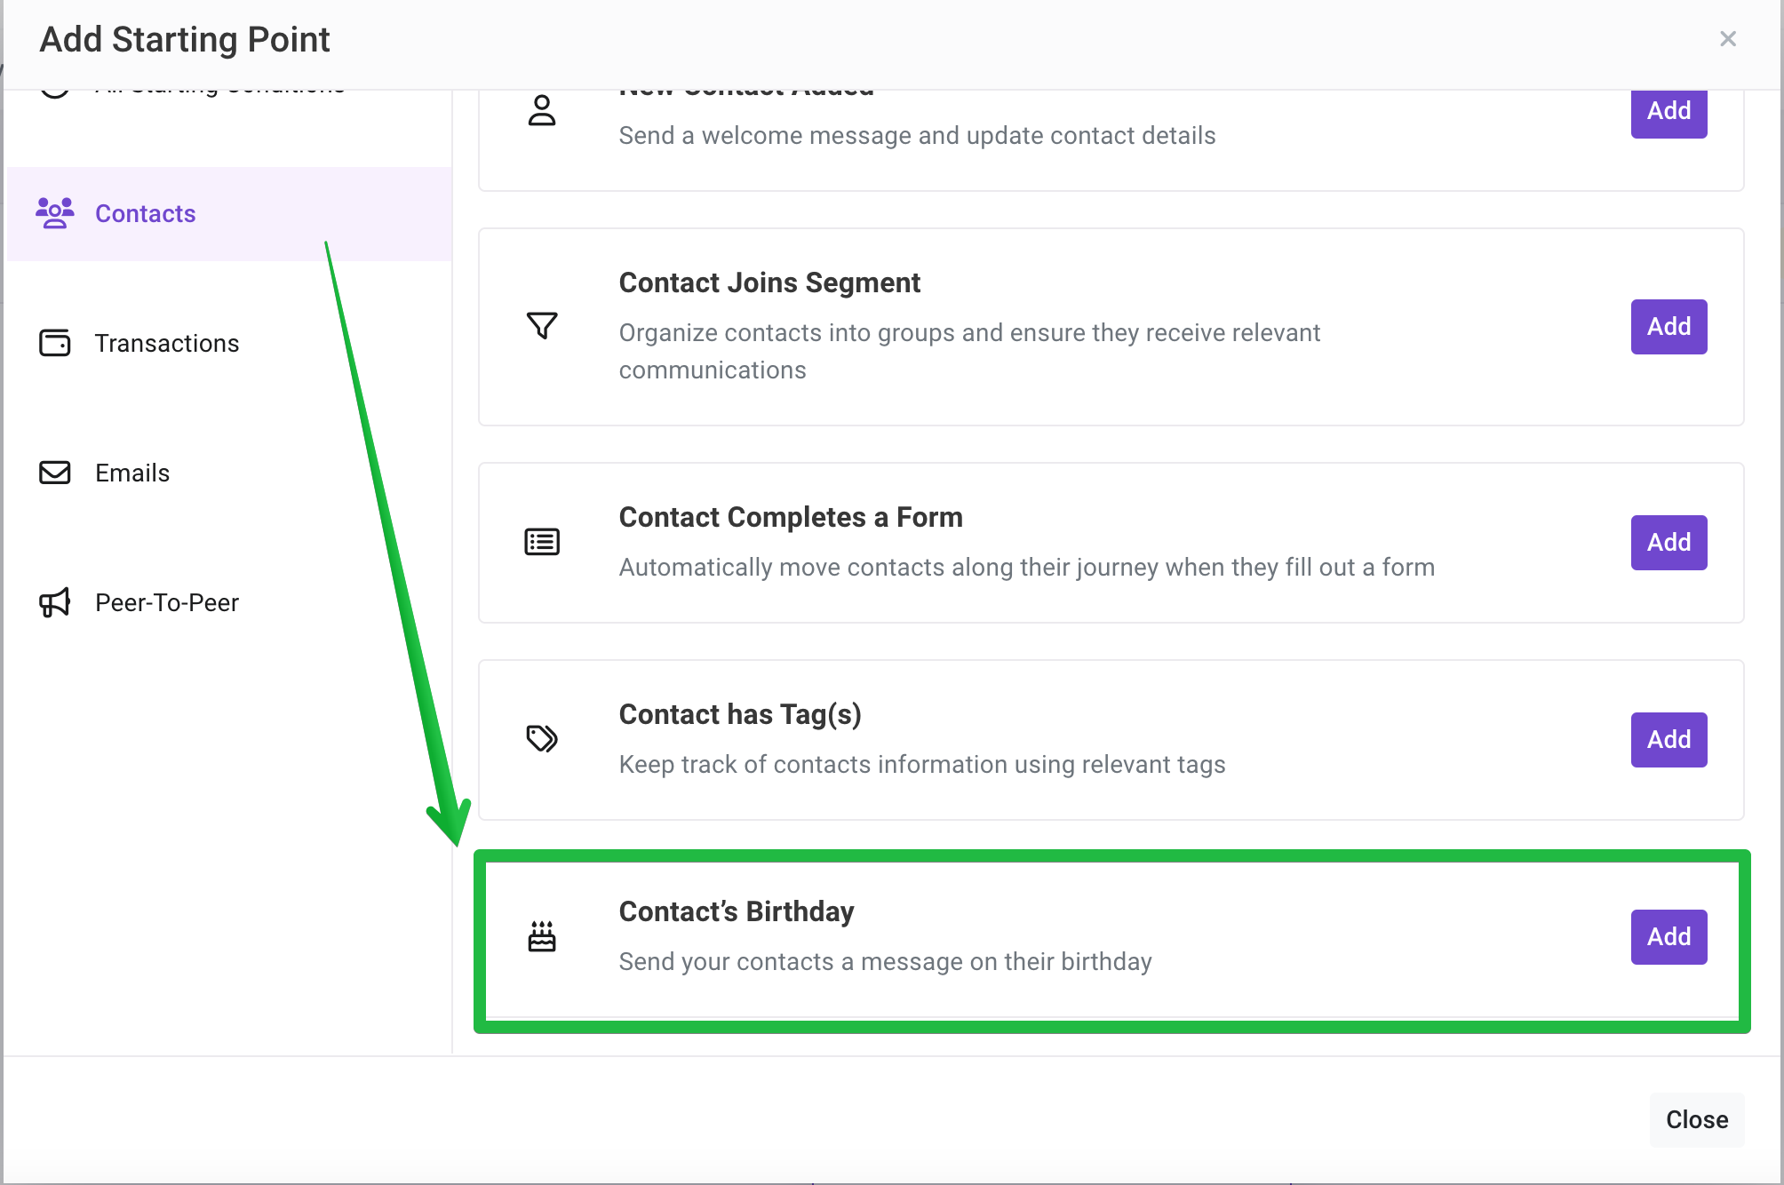Click the birthday cake icon
The height and width of the screenshot is (1185, 1784).
(542, 936)
